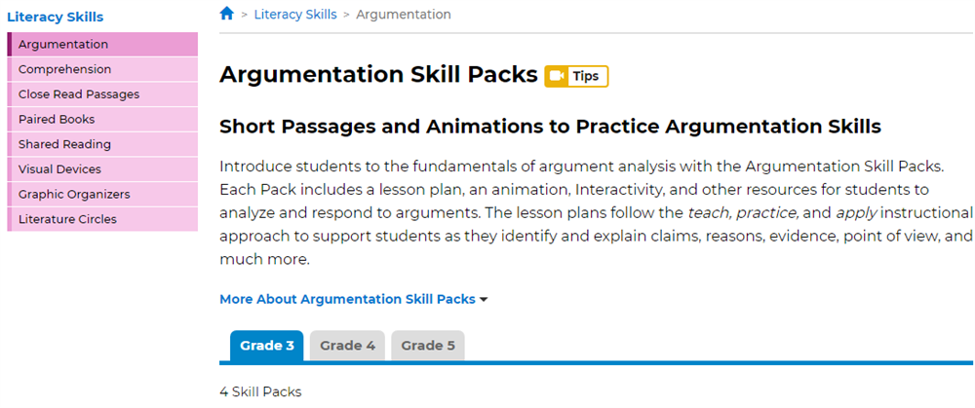Expand More About Argumentation Skill Packs
Image resolution: width=975 pixels, height=408 pixels.
pos(353,299)
